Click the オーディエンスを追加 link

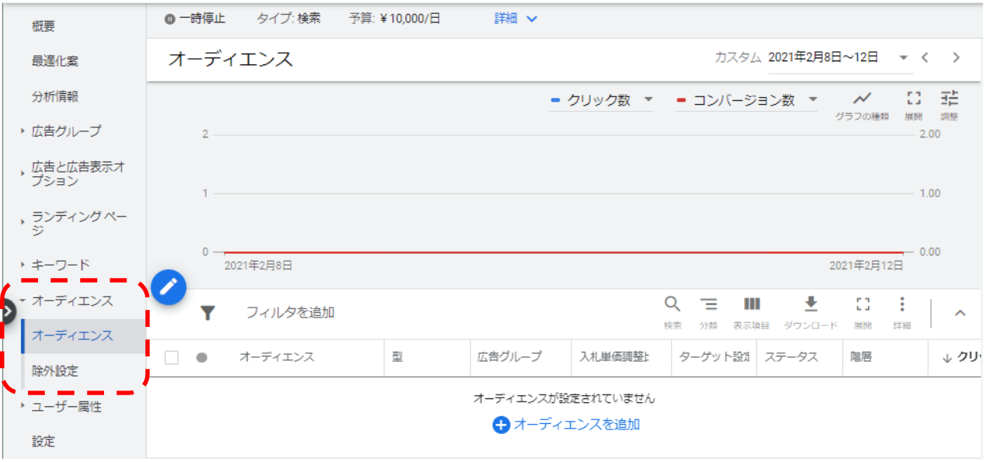pyautogui.click(x=567, y=425)
